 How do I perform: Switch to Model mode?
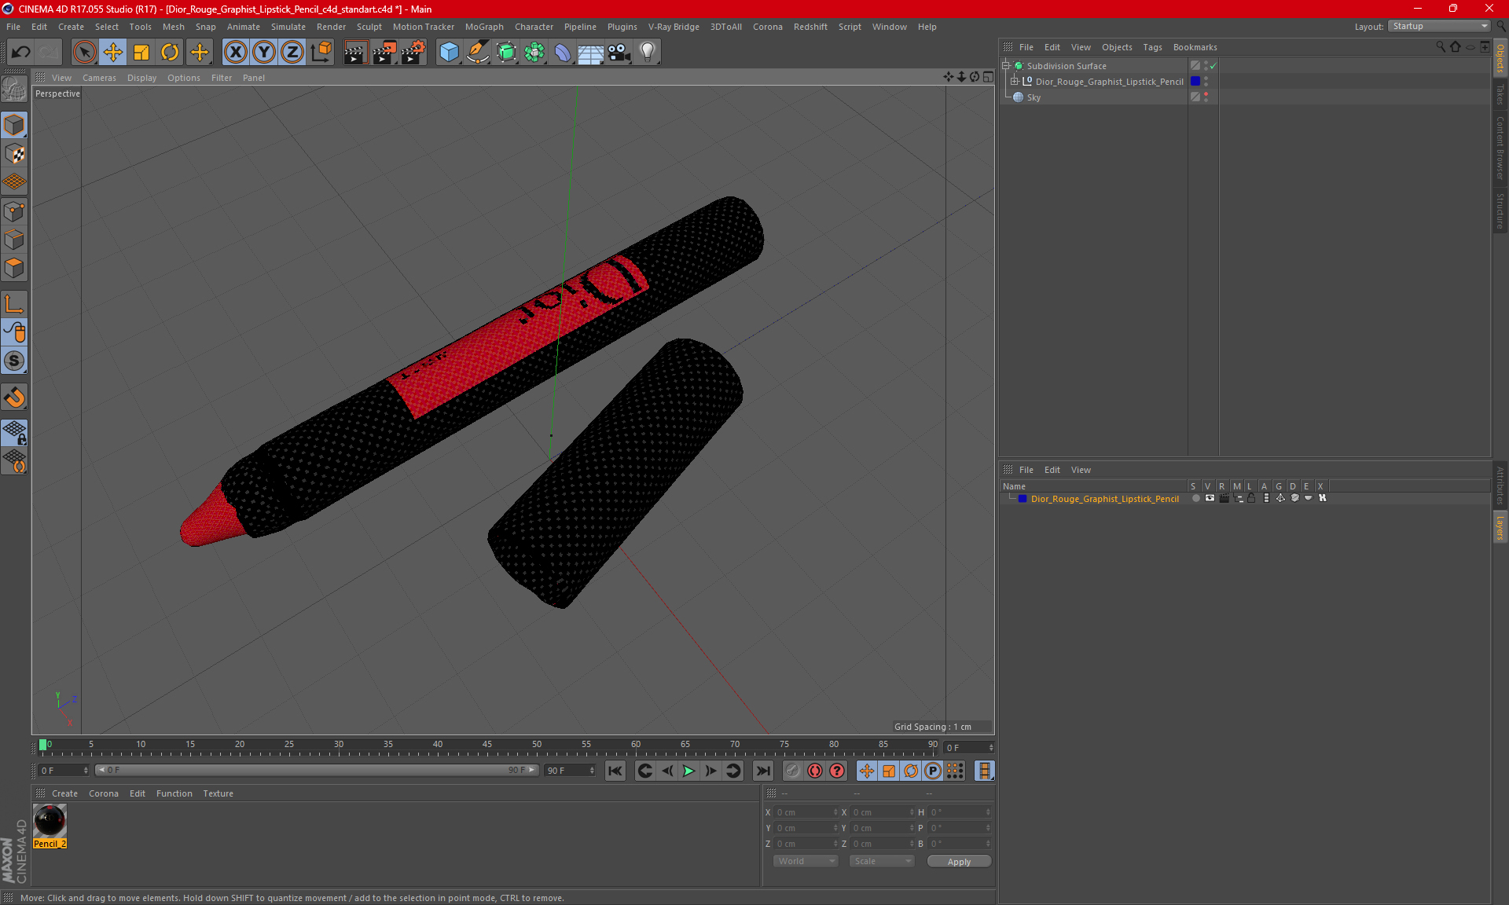[14, 126]
